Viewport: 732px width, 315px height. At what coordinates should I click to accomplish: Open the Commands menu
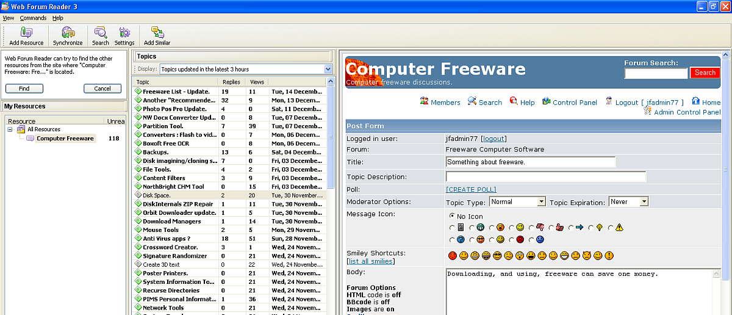[33, 18]
